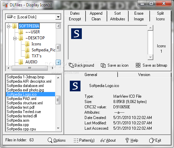Select the ~DESKTOP folder label

[35, 38]
